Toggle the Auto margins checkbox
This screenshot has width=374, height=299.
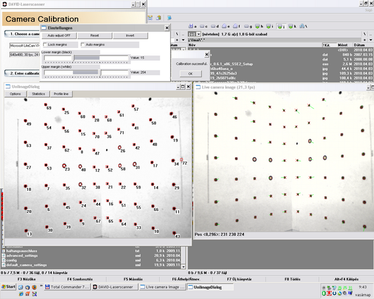click(82, 45)
